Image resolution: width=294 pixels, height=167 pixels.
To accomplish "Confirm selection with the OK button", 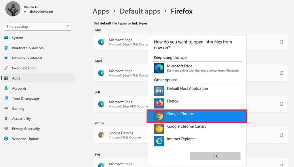I will [215, 156].
